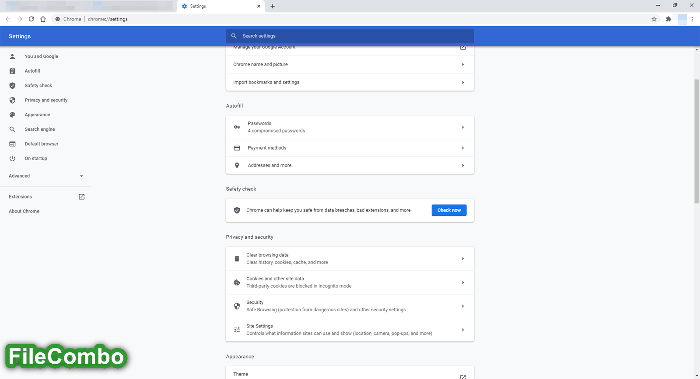Image resolution: width=700 pixels, height=379 pixels.
Task: Click the palette icon beside Appearance
Action: pyautogui.click(x=12, y=115)
